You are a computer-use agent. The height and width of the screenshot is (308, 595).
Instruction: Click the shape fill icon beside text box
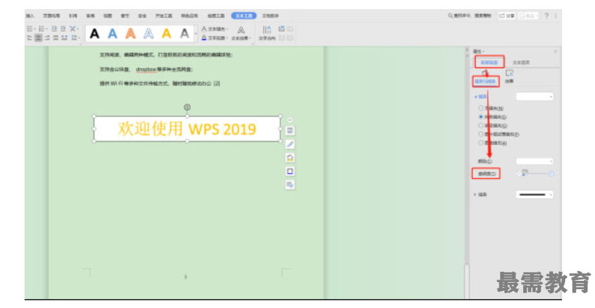click(290, 158)
